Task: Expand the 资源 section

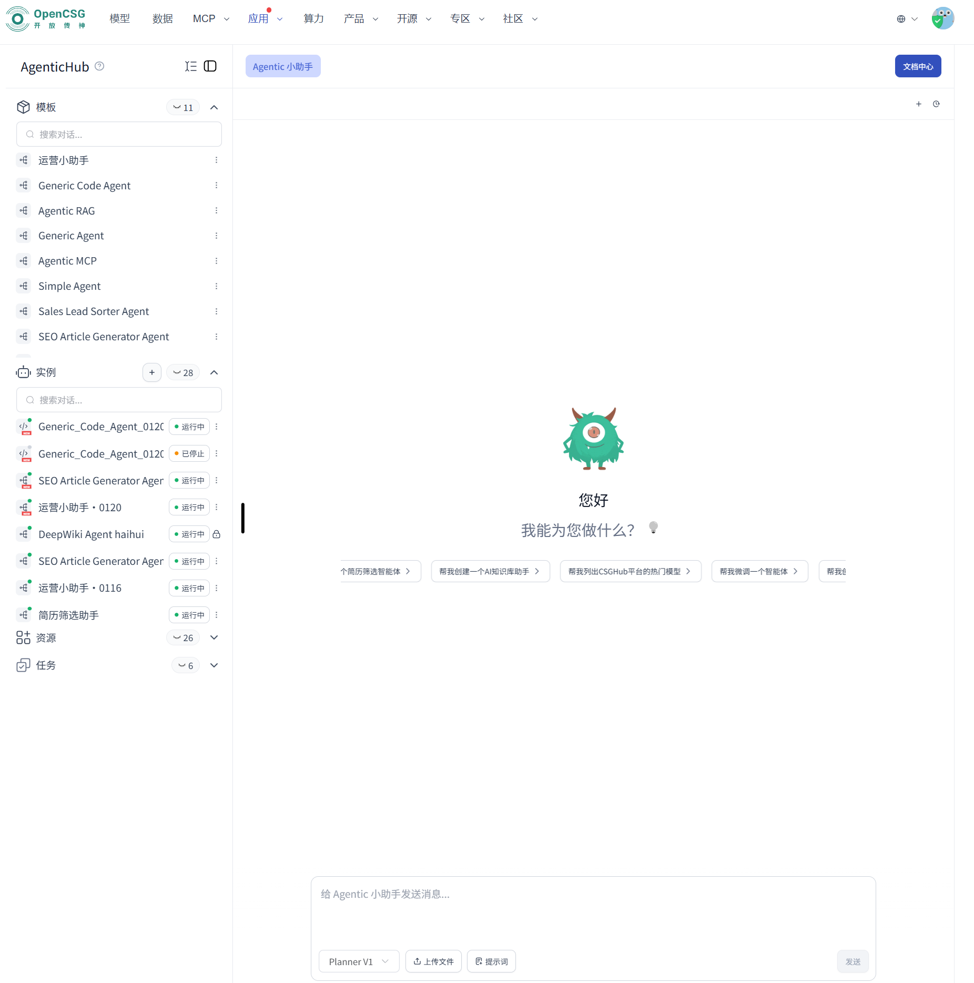Action: [x=214, y=638]
